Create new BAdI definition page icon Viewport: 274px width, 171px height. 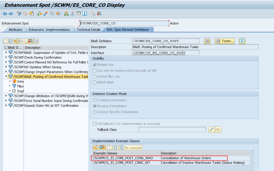pos(5,41)
